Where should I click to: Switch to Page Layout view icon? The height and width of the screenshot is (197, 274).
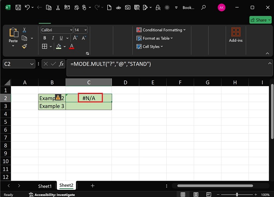click(196, 194)
